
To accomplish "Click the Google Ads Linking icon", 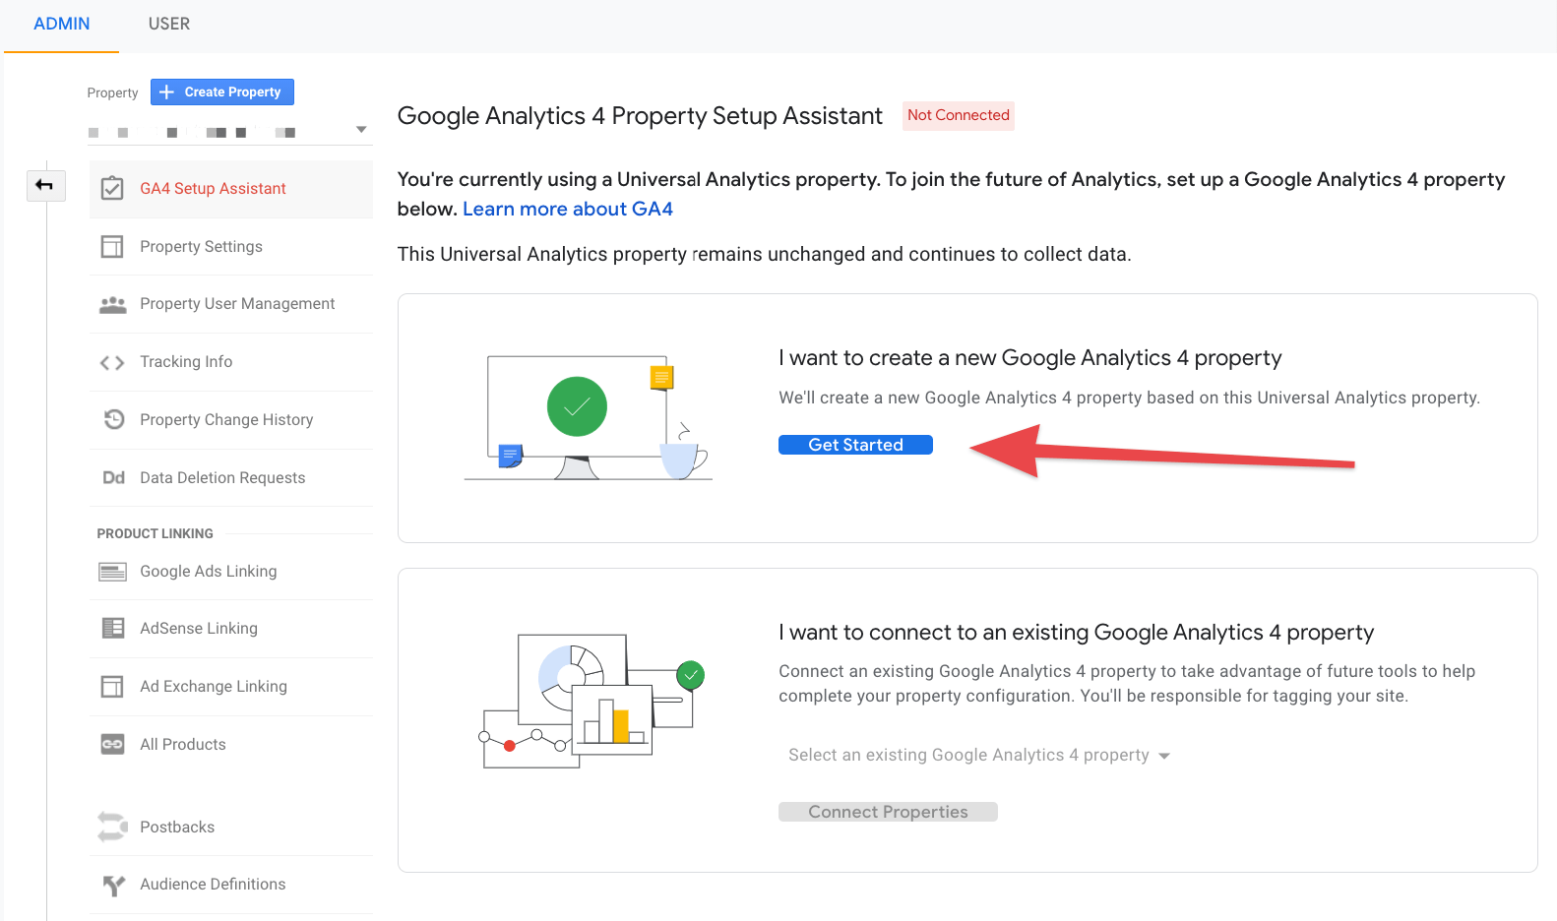I will tap(113, 572).
